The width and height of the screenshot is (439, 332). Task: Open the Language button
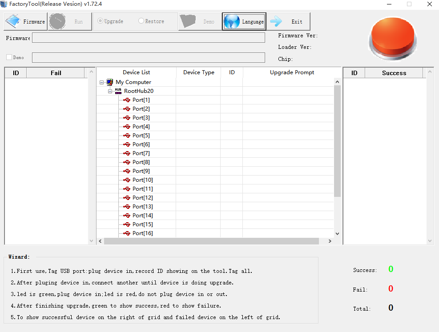(x=244, y=21)
